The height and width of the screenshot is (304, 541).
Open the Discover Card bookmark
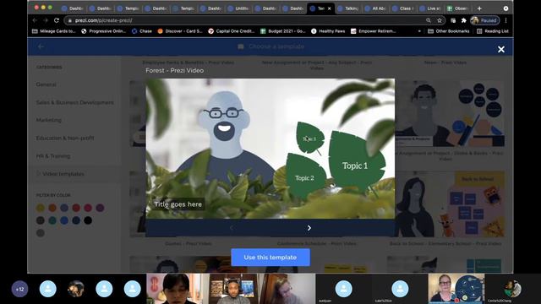click(x=180, y=31)
